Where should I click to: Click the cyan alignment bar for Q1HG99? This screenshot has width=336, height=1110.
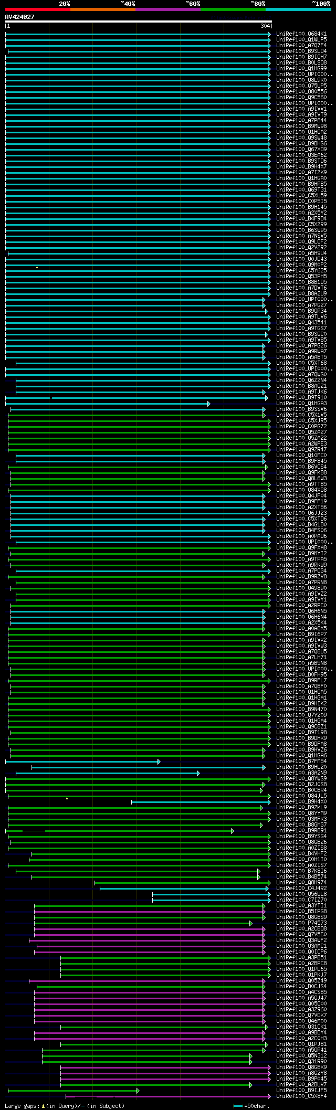[x=138, y=68]
